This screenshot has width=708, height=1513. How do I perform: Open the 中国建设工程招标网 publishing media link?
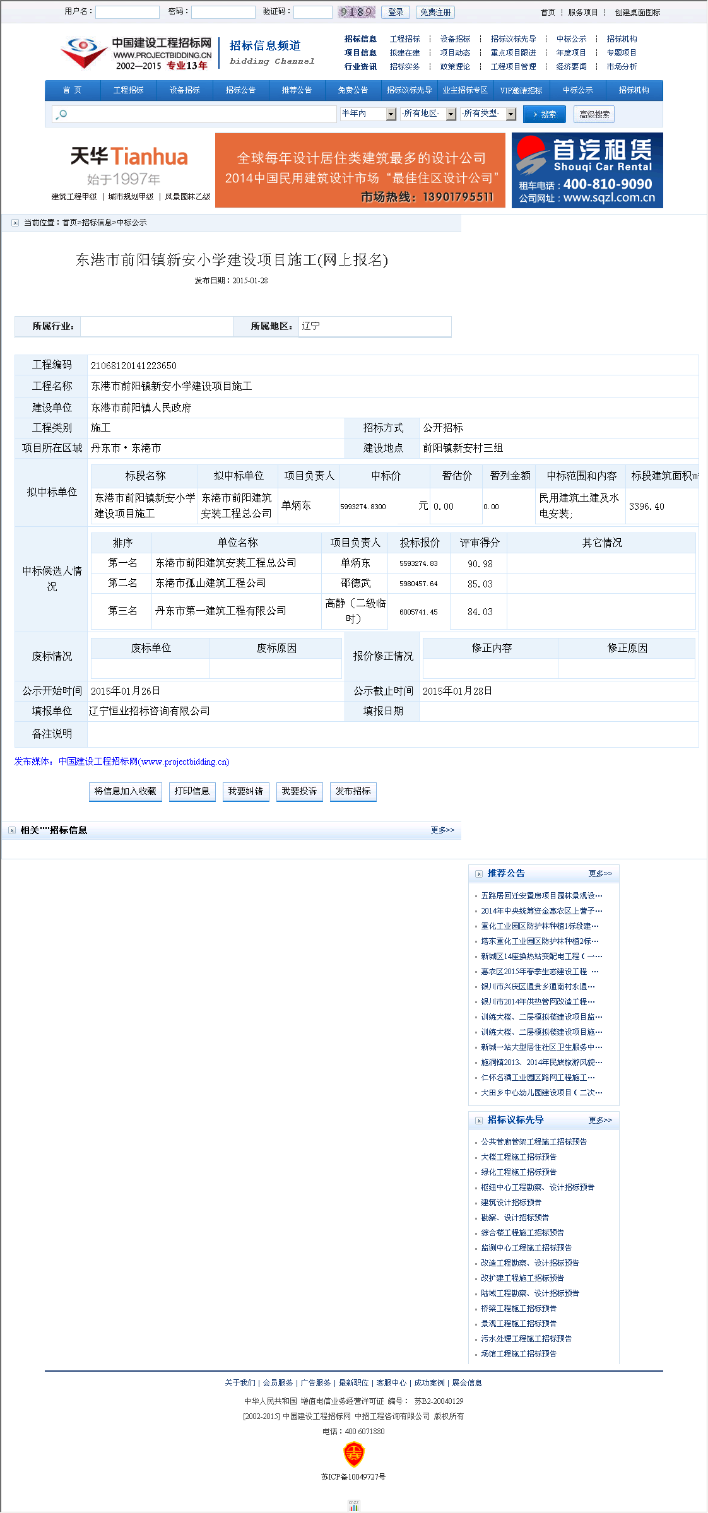[x=145, y=762]
